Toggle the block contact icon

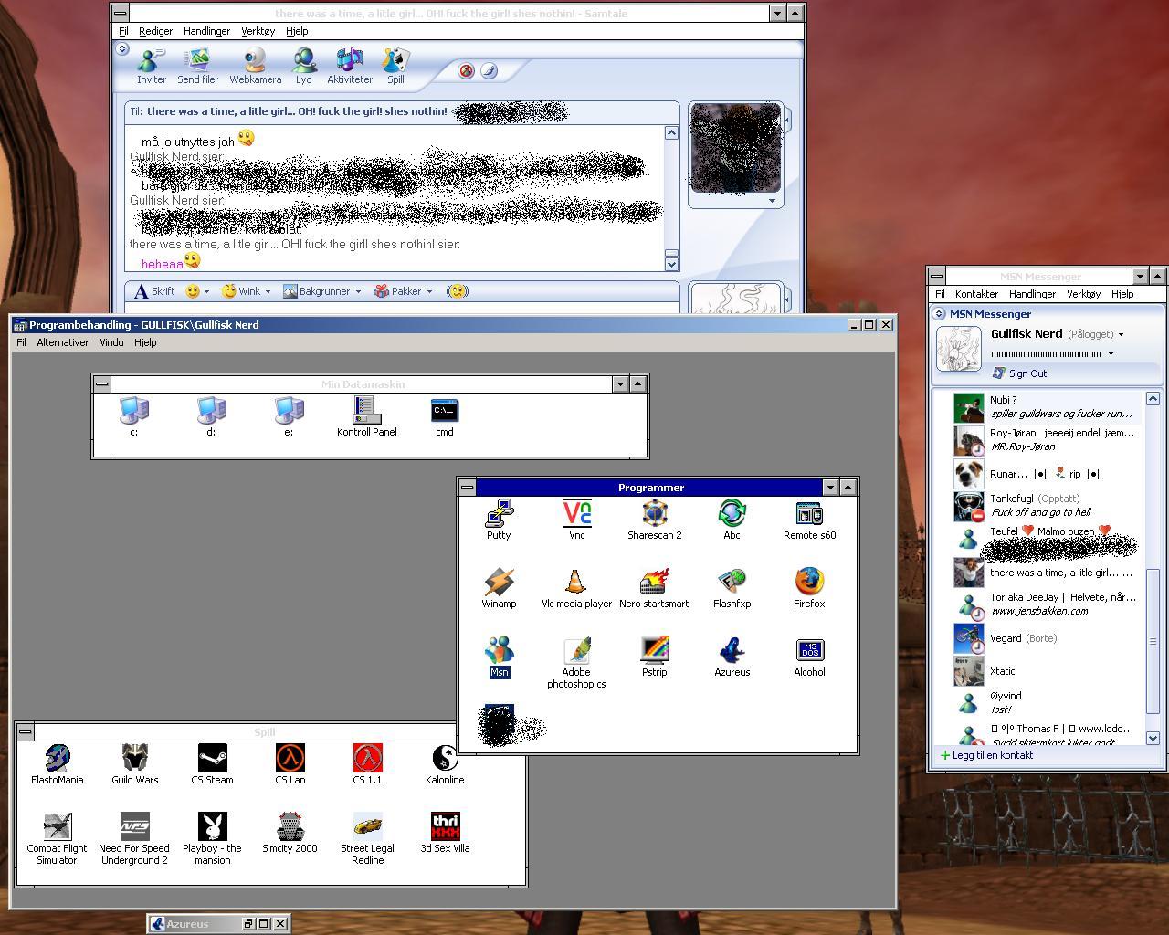[466, 70]
